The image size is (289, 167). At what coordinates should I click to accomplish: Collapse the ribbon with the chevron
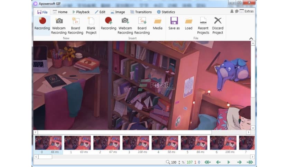tap(251, 38)
